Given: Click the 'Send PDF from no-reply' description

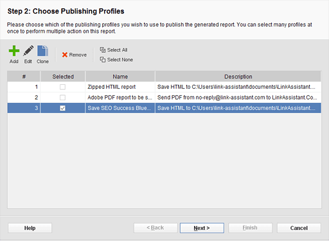Looking at the screenshot, I should click(238, 98).
